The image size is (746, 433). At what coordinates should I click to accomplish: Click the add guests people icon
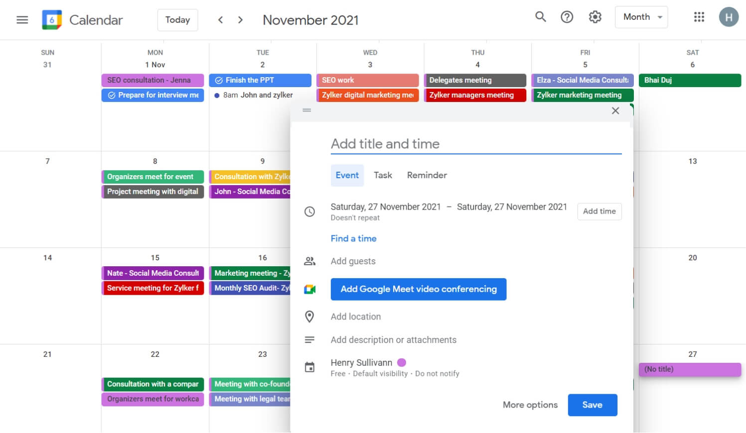coord(309,260)
